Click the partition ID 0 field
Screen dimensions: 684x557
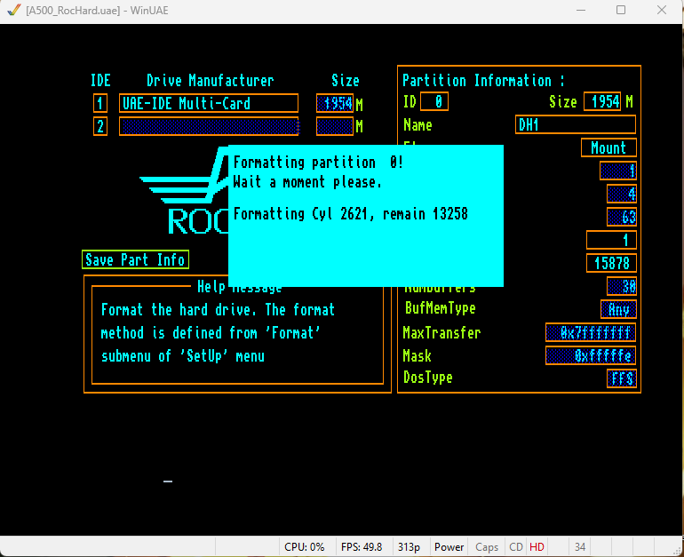point(434,101)
